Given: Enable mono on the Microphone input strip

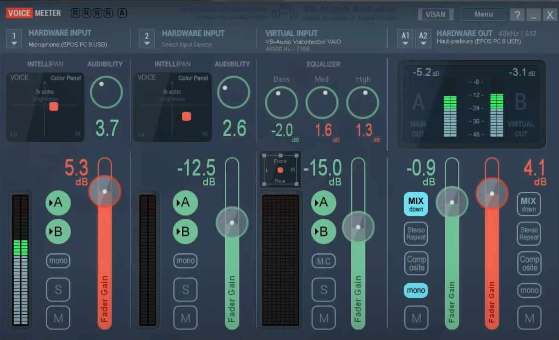Looking at the screenshot, I should [x=58, y=261].
